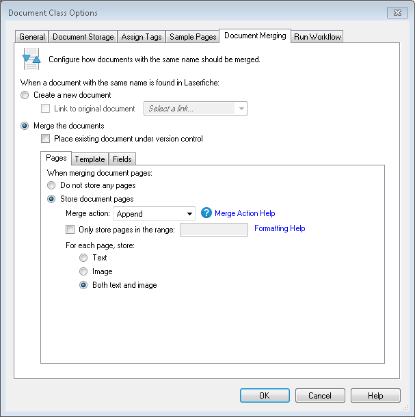Enable Place existing document under version control
Screen dimensions: 415x417
(x=46, y=139)
